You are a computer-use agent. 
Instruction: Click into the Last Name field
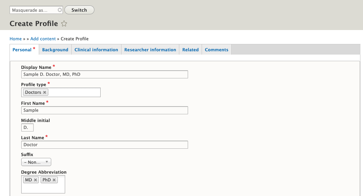tap(104, 145)
